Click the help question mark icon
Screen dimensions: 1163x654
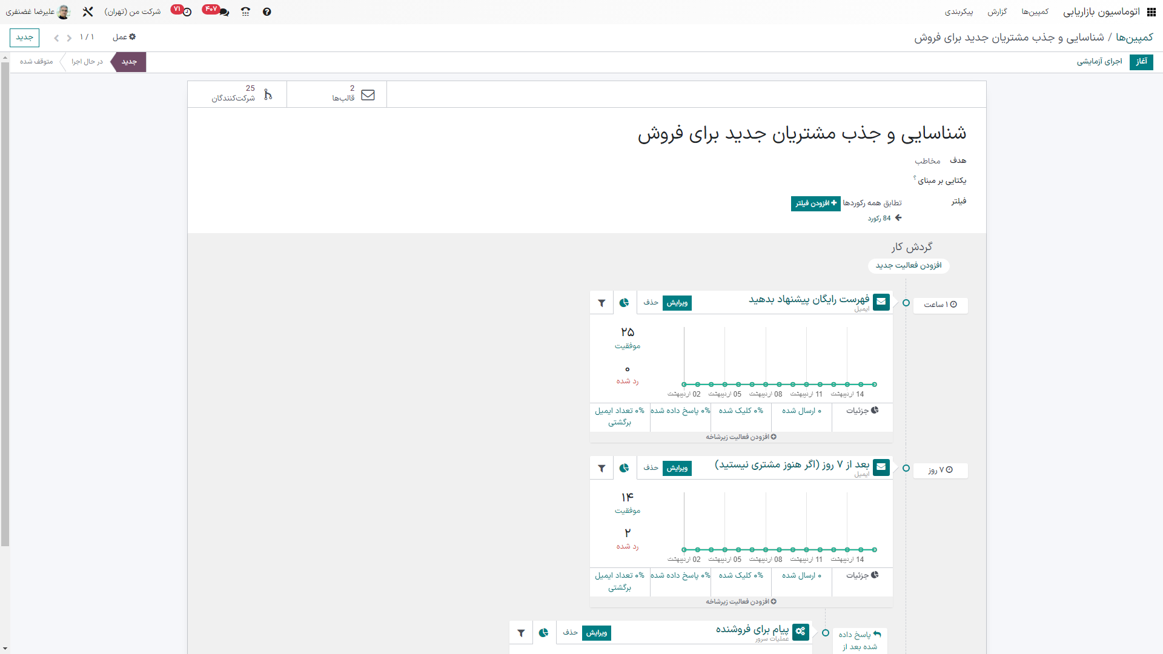point(267,12)
